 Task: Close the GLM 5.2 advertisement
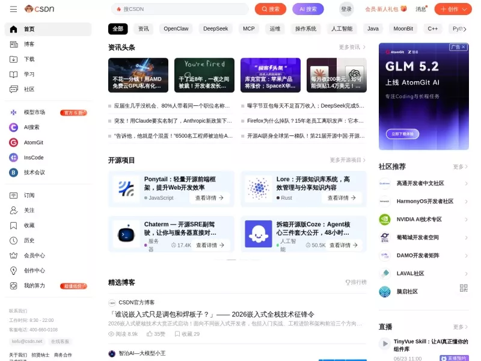tap(463, 47)
